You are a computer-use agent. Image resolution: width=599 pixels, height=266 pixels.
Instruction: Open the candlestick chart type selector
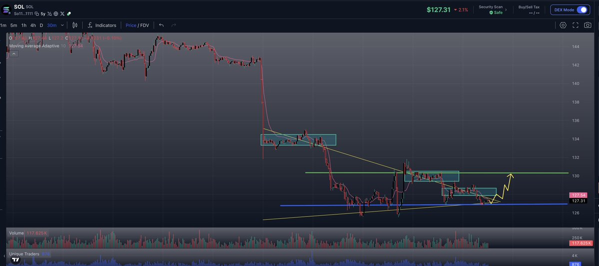coord(75,25)
